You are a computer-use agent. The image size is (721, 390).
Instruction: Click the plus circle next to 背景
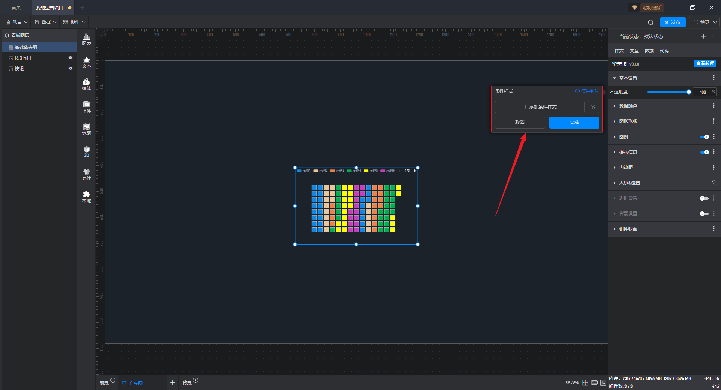[x=195, y=380]
